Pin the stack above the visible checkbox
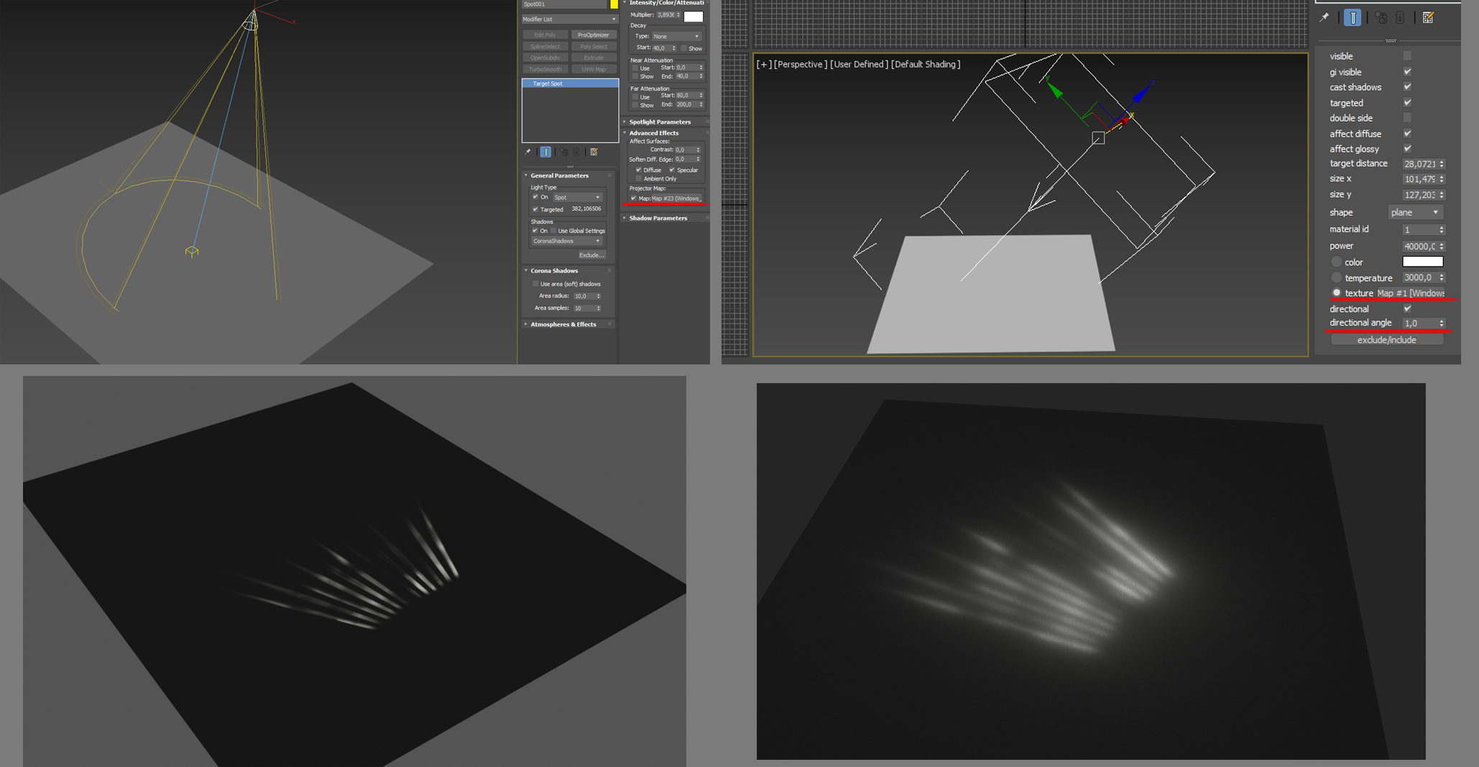Image resolution: width=1479 pixels, height=767 pixels. 1324,18
